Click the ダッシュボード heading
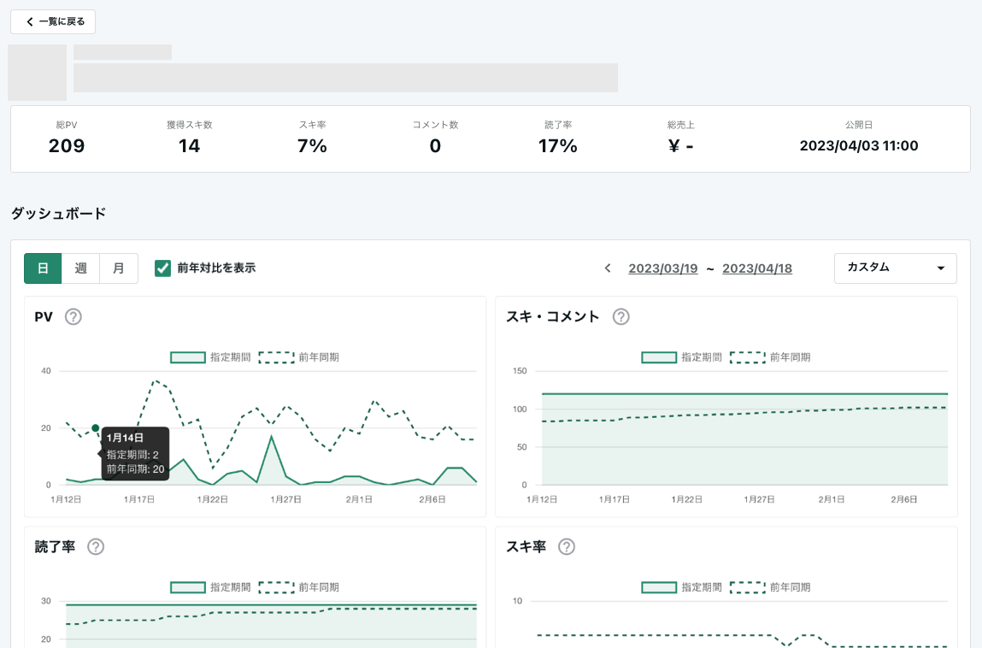Image resolution: width=982 pixels, height=648 pixels. coord(58,214)
